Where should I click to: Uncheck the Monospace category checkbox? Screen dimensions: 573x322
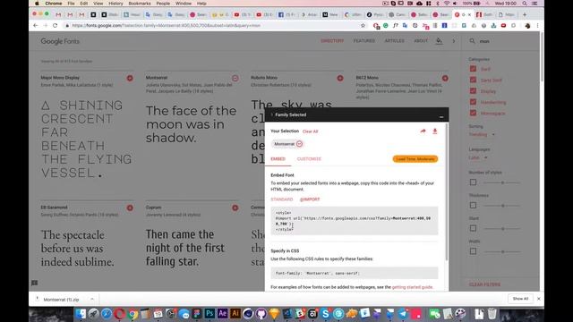[x=473, y=113]
